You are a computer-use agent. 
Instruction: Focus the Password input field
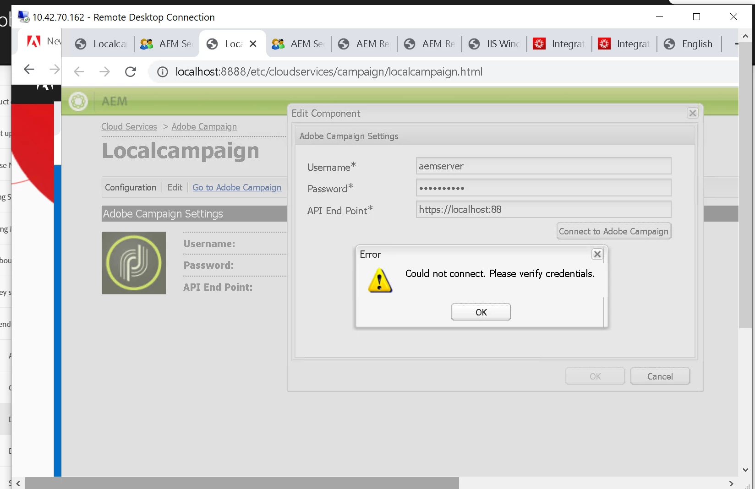[543, 188]
